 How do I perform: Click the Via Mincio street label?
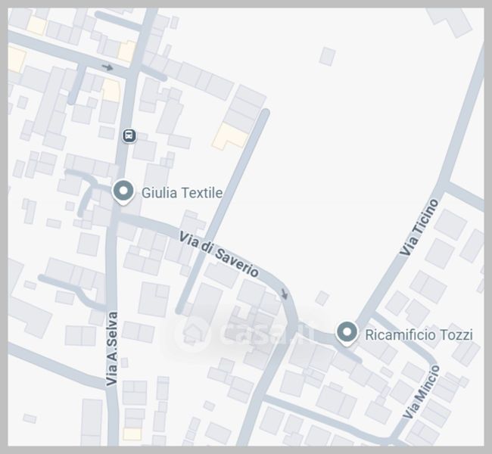click(x=422, y=392)
